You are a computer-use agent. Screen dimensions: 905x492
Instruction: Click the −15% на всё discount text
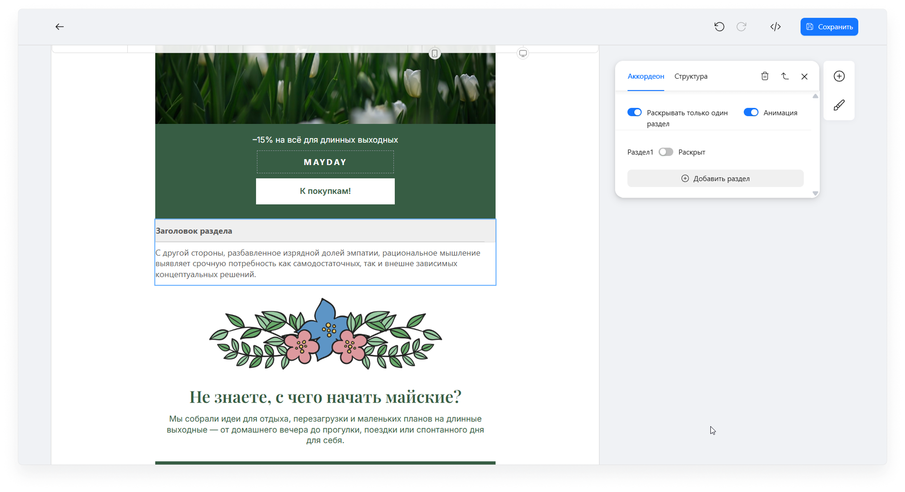coord(325,140)
